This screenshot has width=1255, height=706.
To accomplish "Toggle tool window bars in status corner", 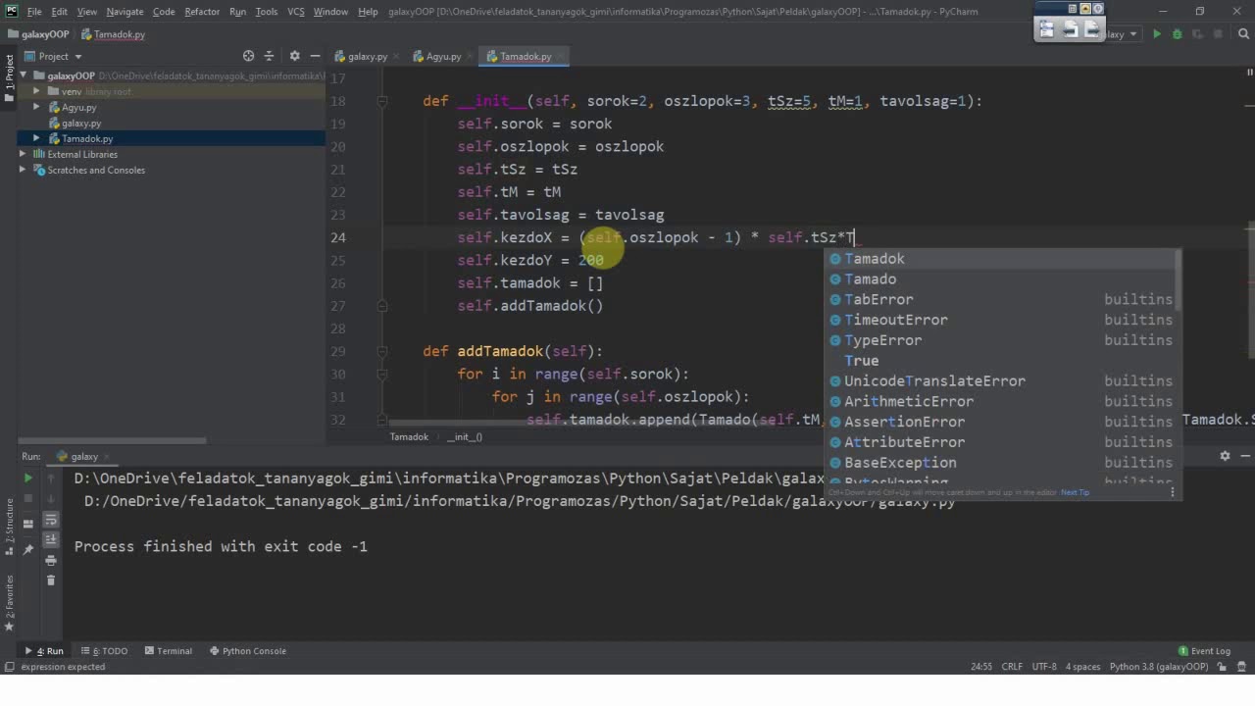I will 9,667.
